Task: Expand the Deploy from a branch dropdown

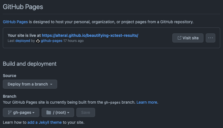Action: [30, 84]
